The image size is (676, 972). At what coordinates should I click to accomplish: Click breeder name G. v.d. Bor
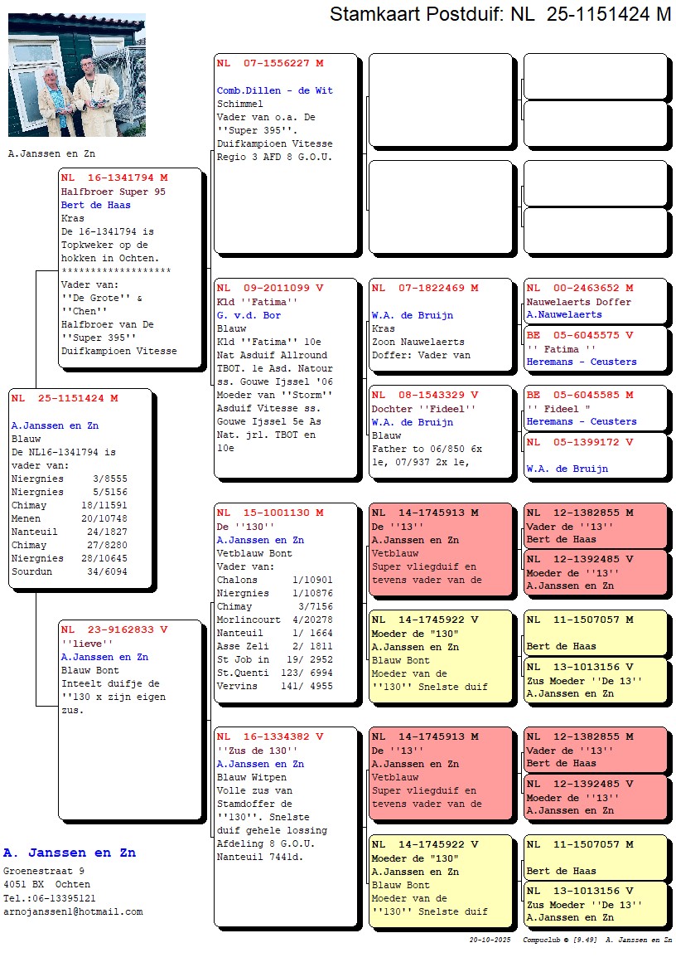pyautogui.click(x=249, y=315)
